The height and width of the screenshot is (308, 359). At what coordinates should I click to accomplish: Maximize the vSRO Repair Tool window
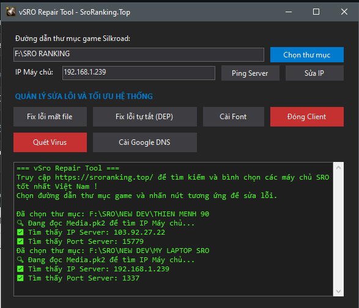click(x=316, y=12)
